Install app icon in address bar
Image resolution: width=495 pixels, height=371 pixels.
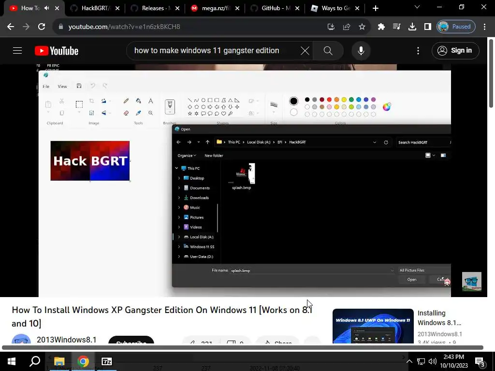click(x=331, y=27)
